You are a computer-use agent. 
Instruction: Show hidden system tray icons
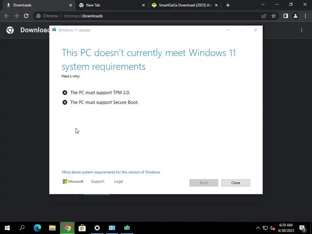(258, 228)
